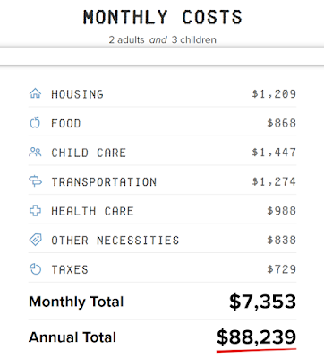
Task: Click the Other Necessities price tag icon
Action: [35, 240]
